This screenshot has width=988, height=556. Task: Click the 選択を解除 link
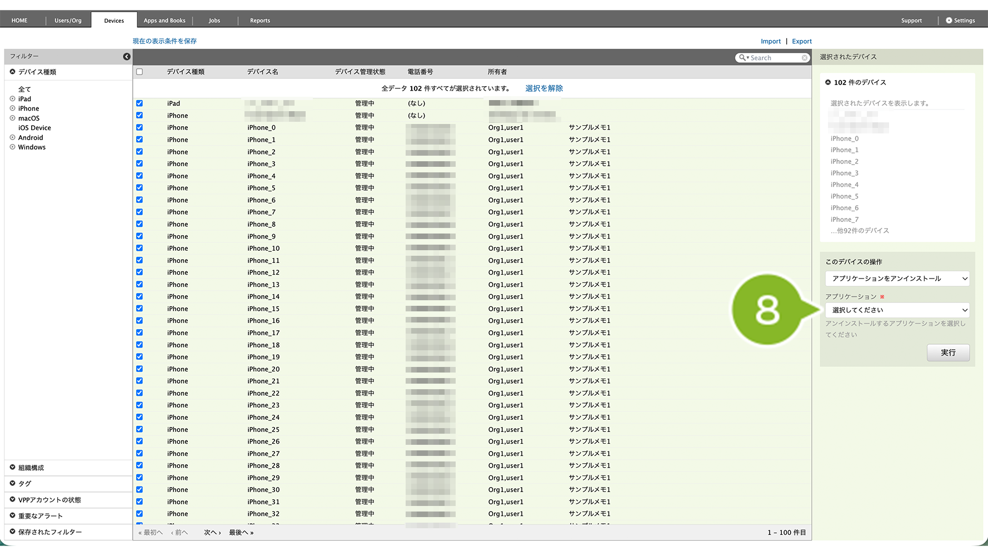tap(543, 88)
